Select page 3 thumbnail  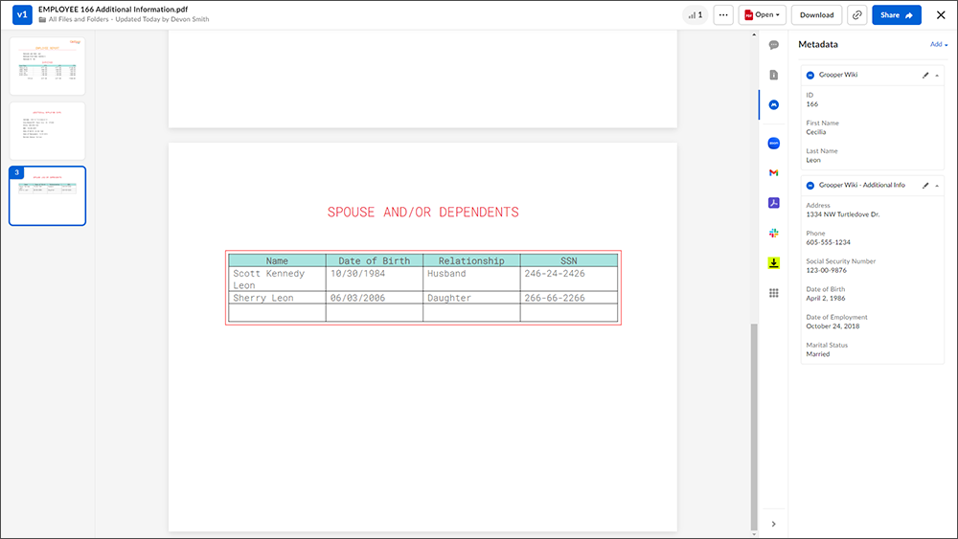click(48, 196)
